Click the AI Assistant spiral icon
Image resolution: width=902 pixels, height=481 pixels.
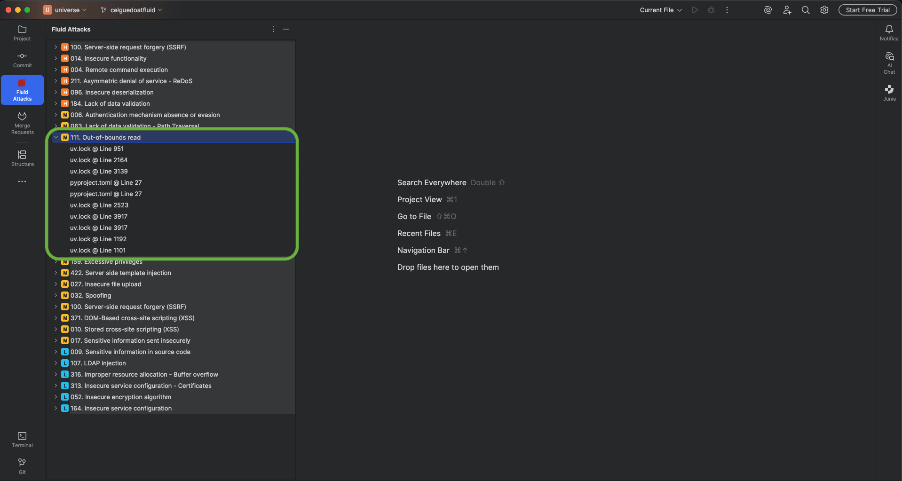coord(768,10)
